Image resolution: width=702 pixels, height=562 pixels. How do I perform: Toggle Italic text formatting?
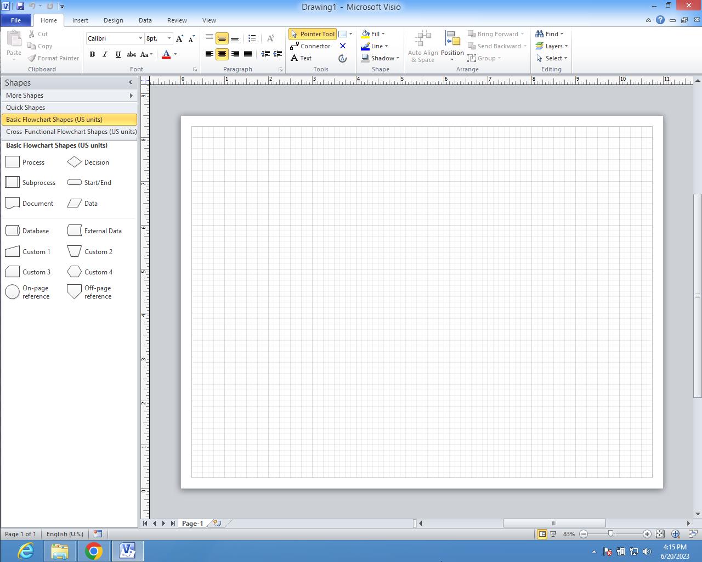pyautogui.click(x=105, y=54)
